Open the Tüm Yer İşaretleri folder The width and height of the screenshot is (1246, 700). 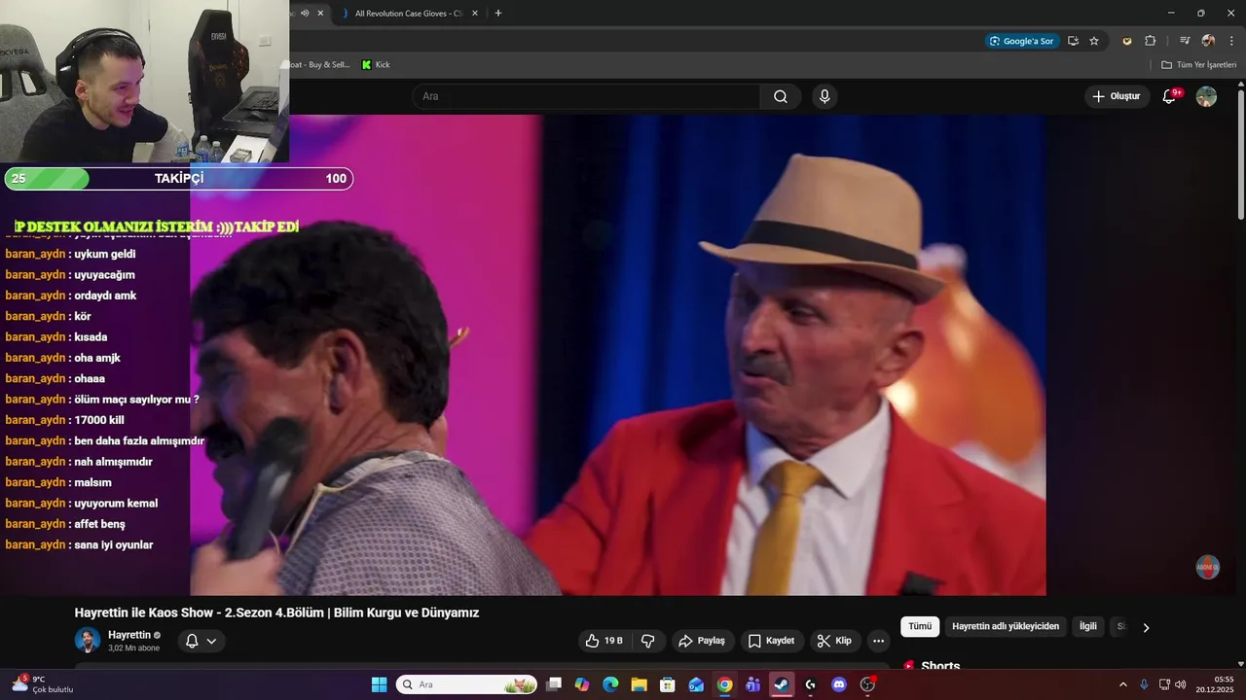[x=1198, y=65]
